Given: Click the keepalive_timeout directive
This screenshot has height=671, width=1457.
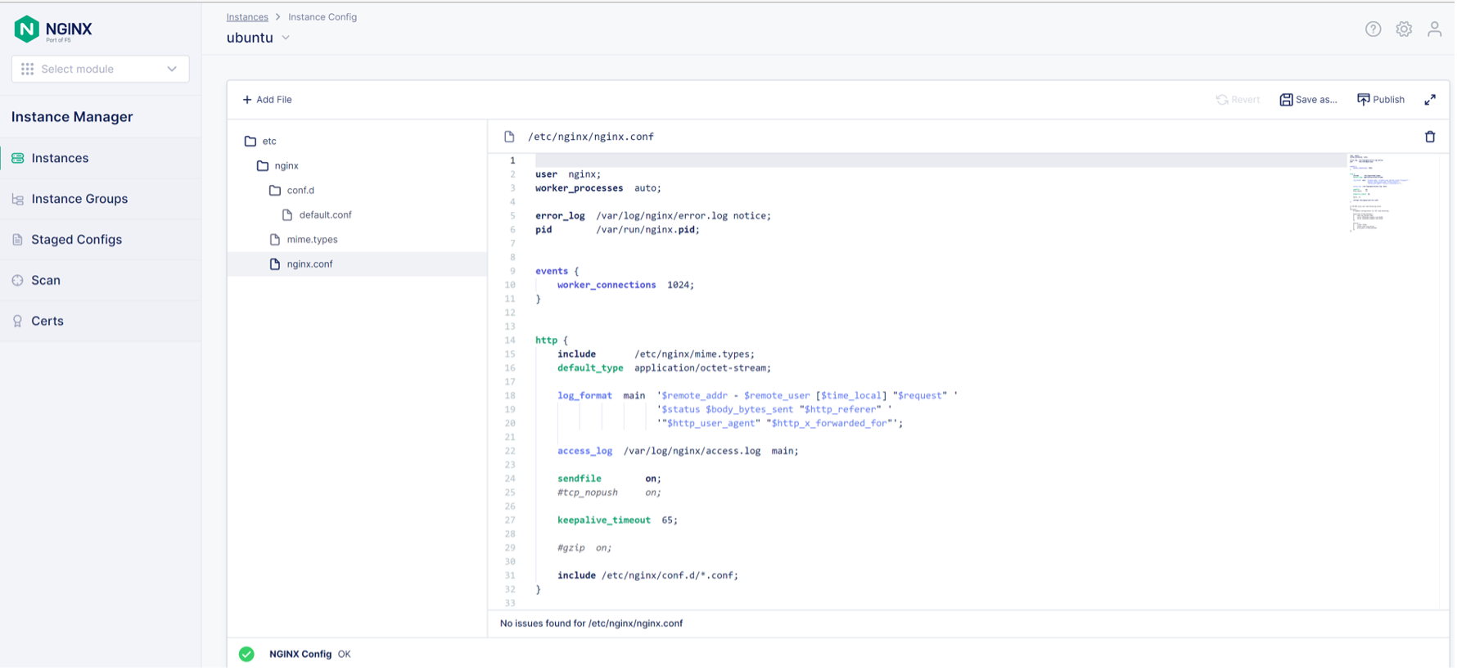Looking at the screenshot, I should click(604, 520).
